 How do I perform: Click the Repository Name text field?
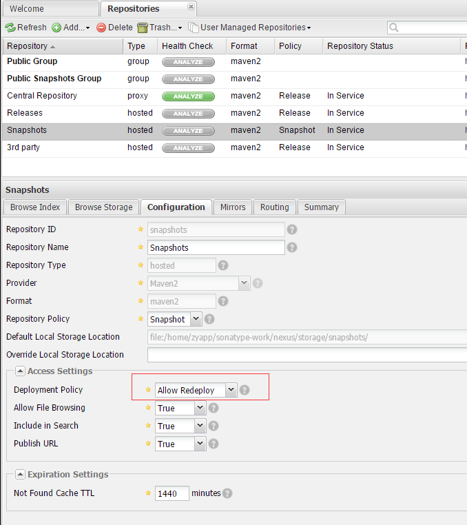point(216,247)
